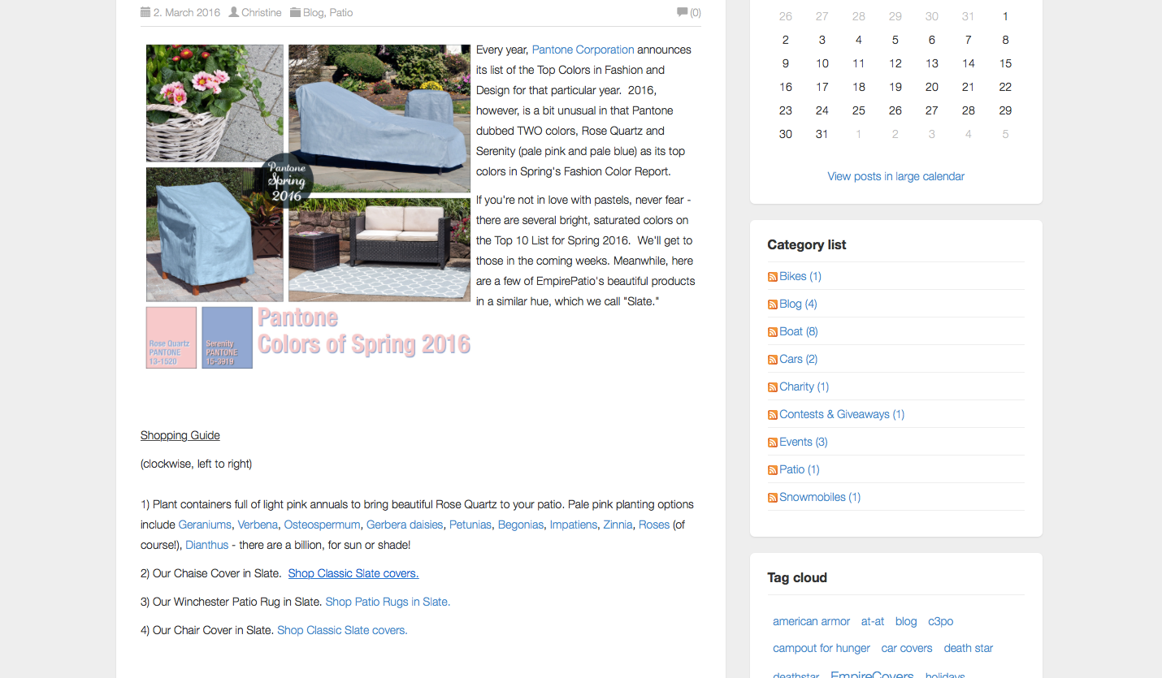Click the RSS icon next to Bikes
This screenshot has height=678, width=1162.
click(772, 277)
